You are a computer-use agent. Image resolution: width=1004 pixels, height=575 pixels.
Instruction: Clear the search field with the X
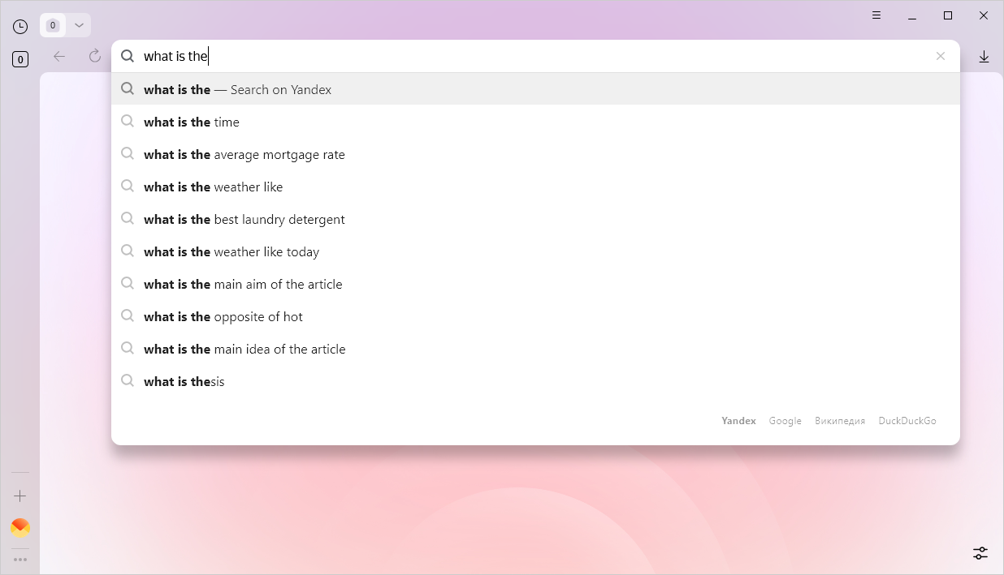pos(941,56)
